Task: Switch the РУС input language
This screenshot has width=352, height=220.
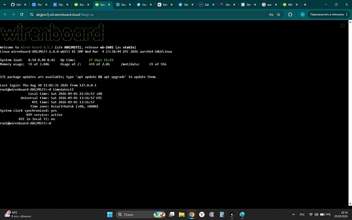Action: [302, 214]
